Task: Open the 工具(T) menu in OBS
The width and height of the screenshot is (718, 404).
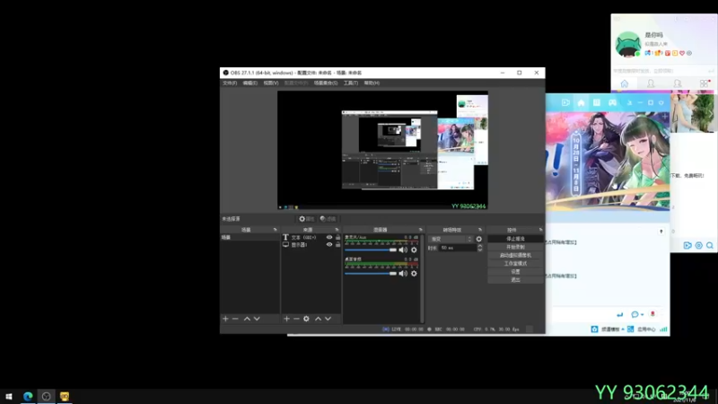Action: tap(351, 83)
